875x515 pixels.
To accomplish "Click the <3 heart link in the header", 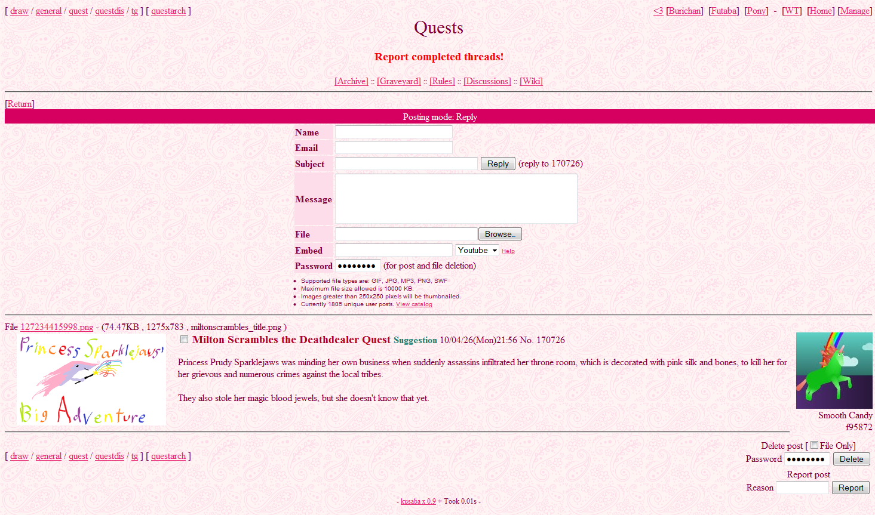I will [658, 11].
